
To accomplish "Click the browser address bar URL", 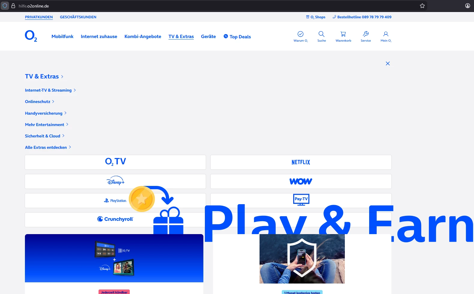I will pos(34,6).
